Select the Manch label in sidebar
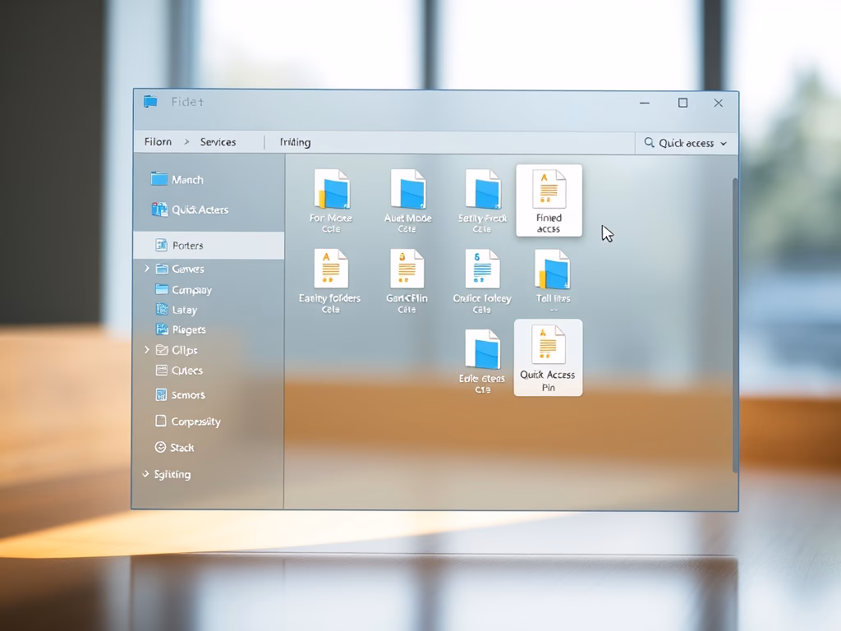 tap(187, 180)
